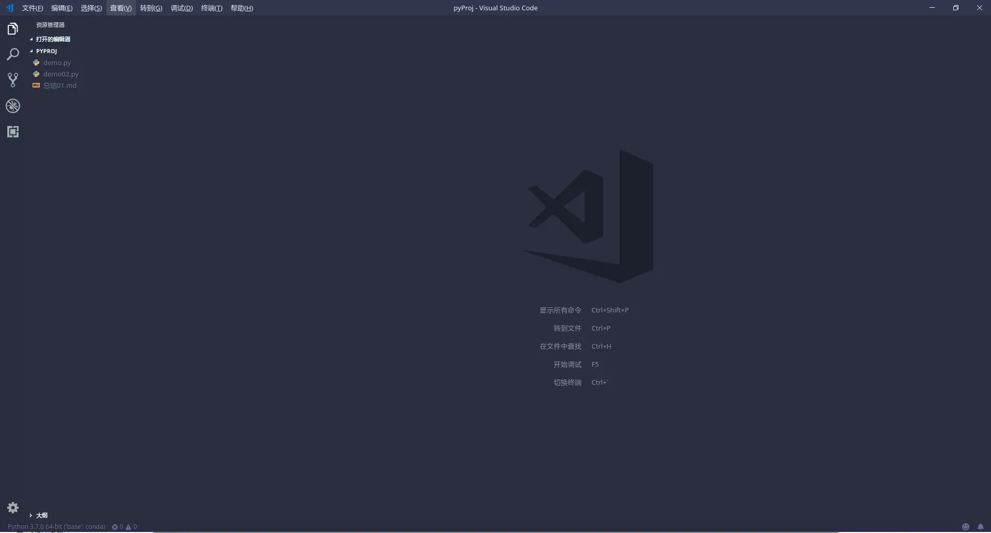Open the Search view in activity bar
991x533 pixels.
13,54
